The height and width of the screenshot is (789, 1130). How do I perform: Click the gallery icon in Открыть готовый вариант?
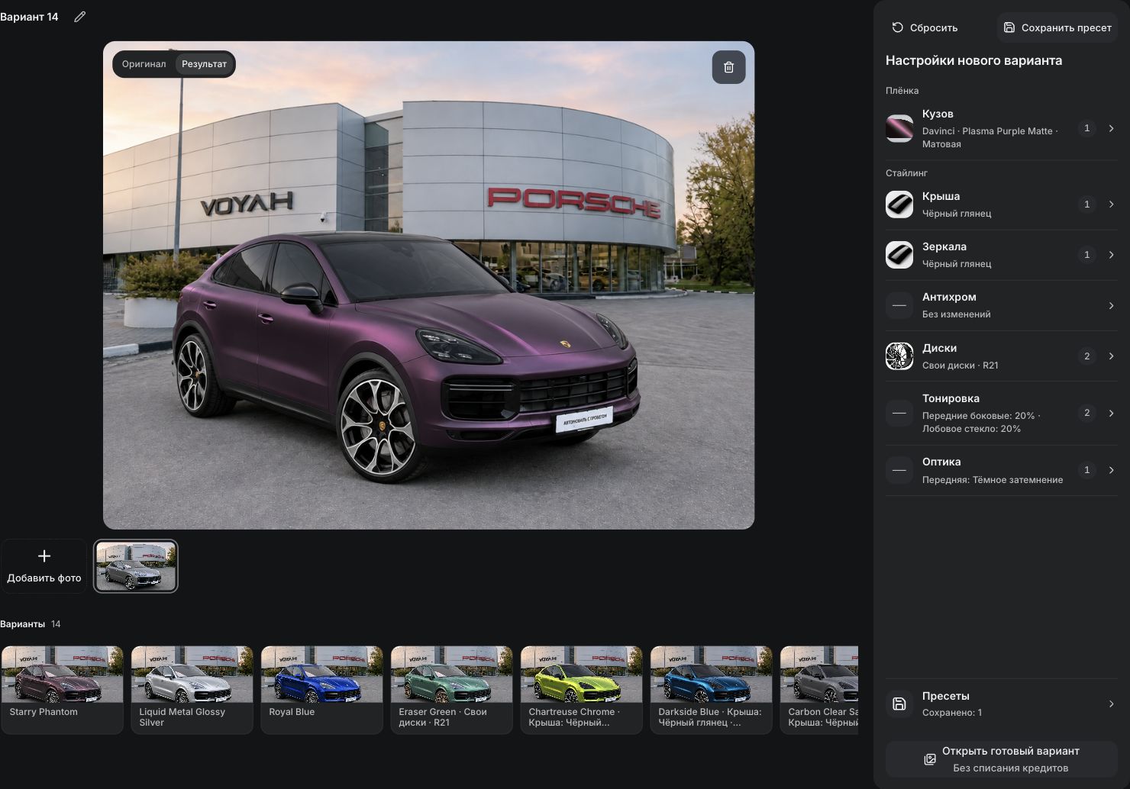click(x=930, y=759)
